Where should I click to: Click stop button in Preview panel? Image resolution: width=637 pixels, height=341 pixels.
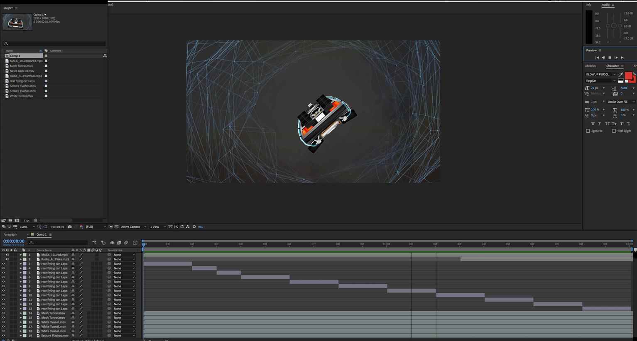[610, 58]
